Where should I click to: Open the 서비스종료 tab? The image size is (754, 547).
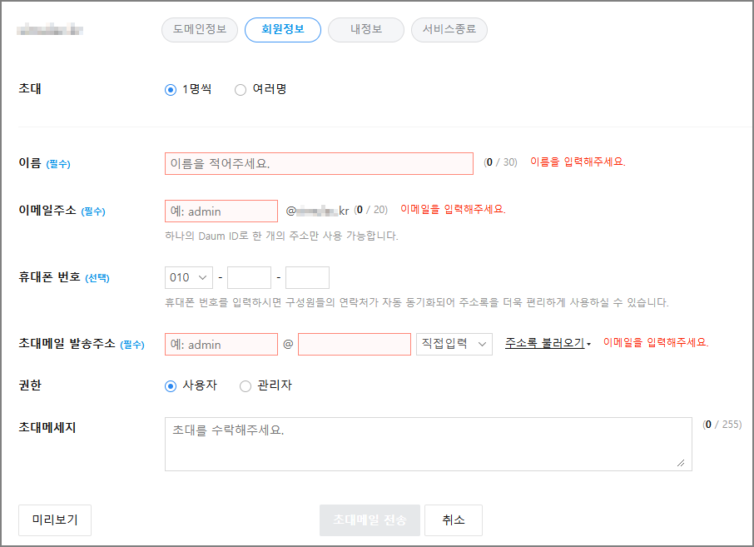[449, 30]
